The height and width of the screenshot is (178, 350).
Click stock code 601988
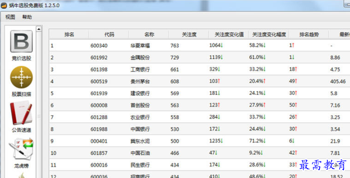(99, 129)
